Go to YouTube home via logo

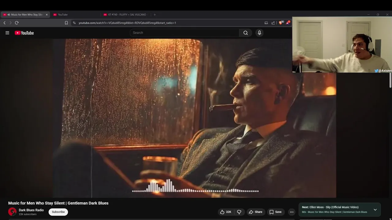click(x=24, y=33)
